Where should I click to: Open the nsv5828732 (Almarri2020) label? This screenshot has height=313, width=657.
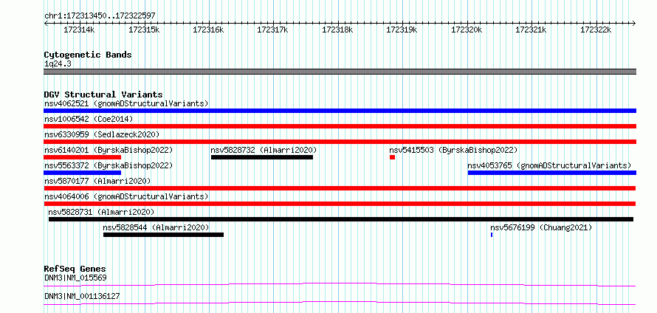(x=264, y=150)
